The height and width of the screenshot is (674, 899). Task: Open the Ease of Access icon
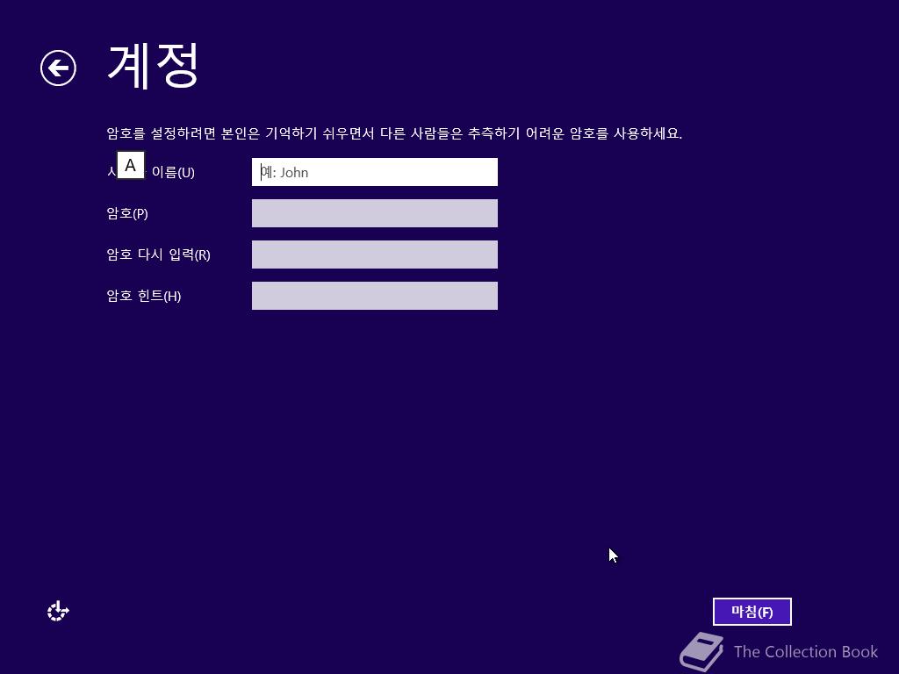[58, 612]
